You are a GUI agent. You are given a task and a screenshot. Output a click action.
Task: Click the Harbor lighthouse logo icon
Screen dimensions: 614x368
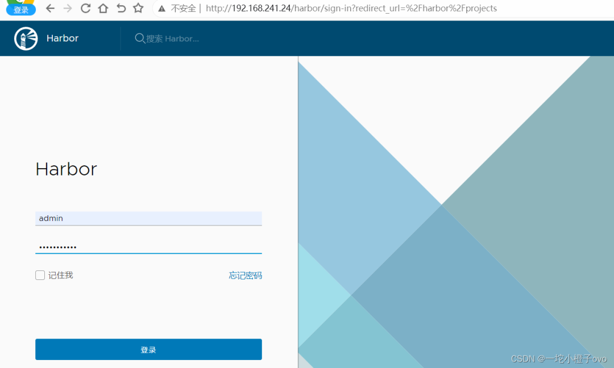click(26, 38)
